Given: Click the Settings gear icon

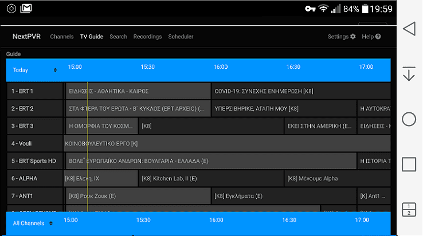Looking at the screenshot, I should (x=353, y=37).
